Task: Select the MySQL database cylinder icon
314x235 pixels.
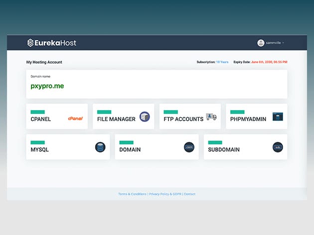Action: 100,147
